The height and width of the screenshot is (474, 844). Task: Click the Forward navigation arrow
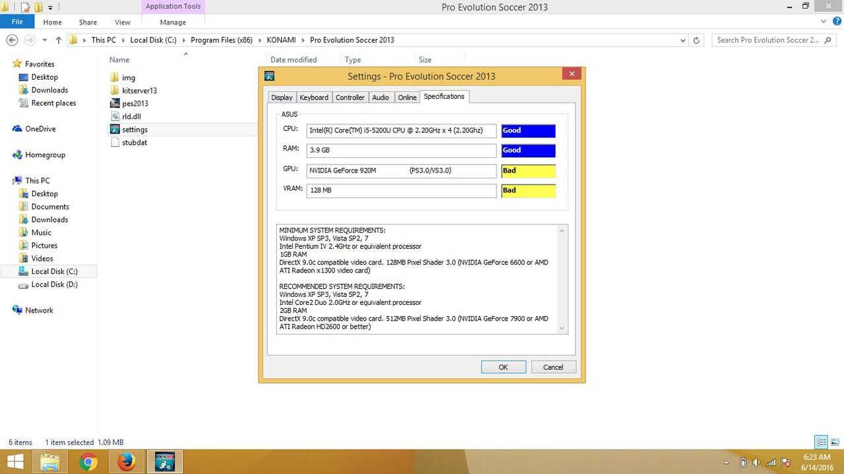29,40
